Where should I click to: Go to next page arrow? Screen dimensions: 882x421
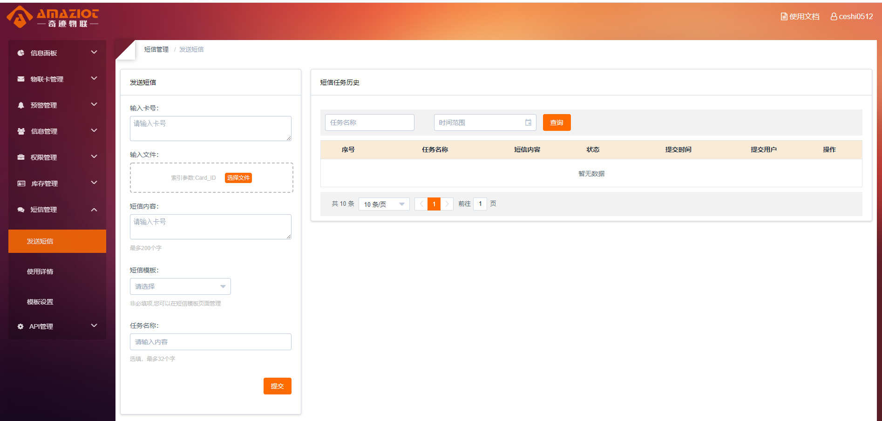pos(447,204)
